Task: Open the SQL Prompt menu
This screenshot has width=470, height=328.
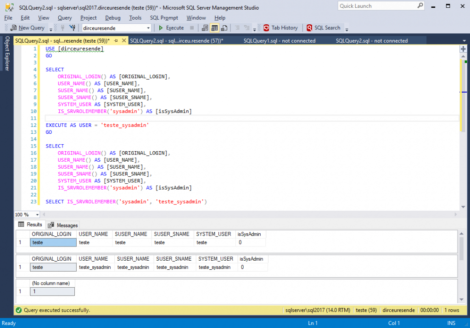Action: click(x=165, y=17)
